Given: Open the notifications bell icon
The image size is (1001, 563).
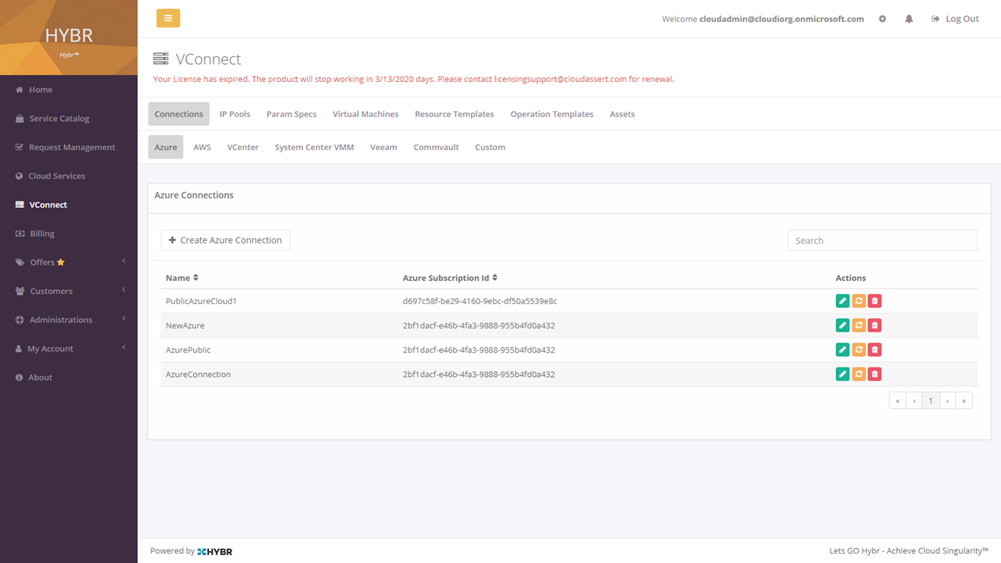Looking at the screenshot, I should pos(909,19).
